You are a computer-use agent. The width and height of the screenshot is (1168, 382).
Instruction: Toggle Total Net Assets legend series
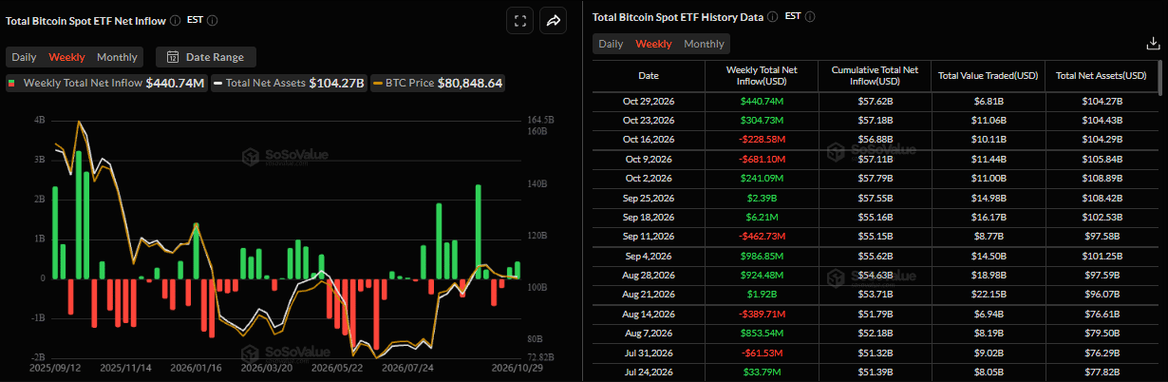coord(290,83)
